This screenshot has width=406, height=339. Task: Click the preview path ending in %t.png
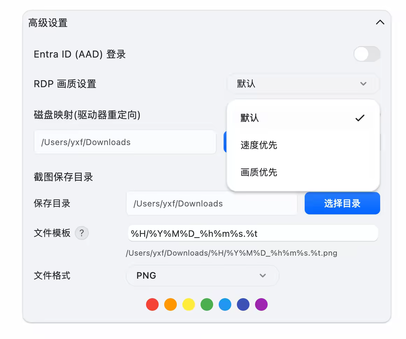[232, 253]
